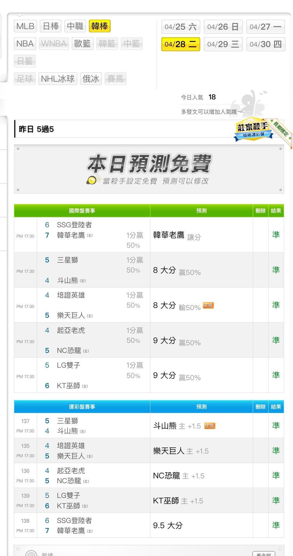Click the 主推 tag next to 斗山熊 +1.5

point(210,426)
